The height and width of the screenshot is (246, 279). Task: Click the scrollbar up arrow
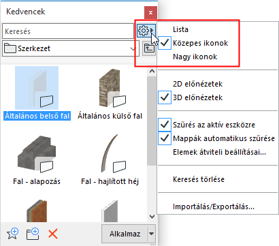[152, 72]
